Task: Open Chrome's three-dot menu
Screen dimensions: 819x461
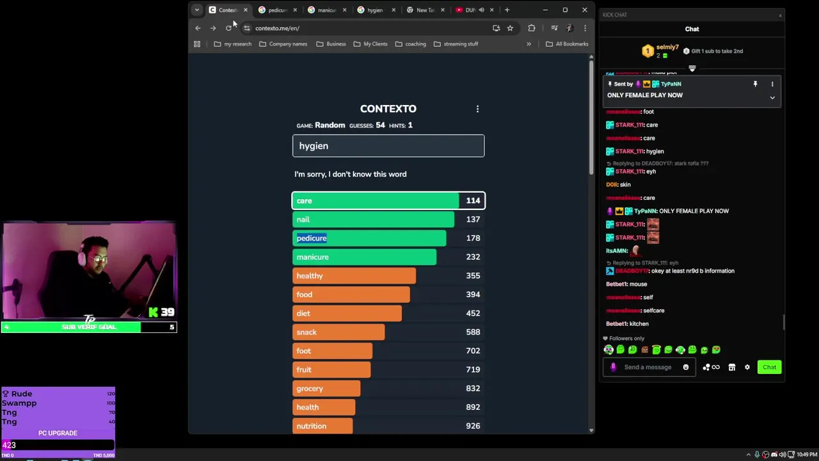Action: pyautogui.click(x=585, y=28)
